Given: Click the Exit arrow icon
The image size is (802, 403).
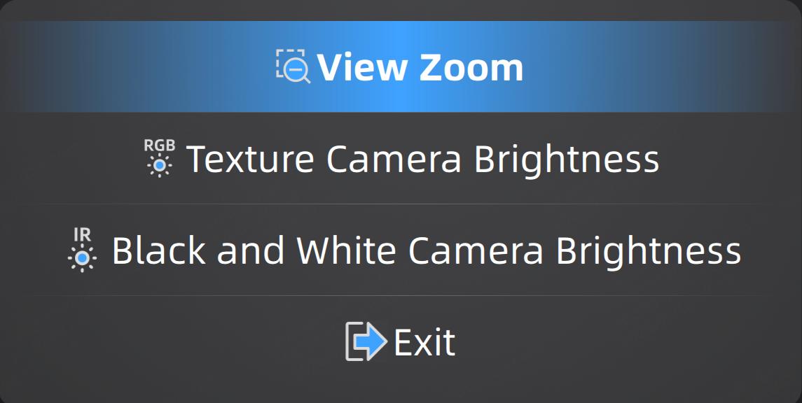Looking at the screenshot, I should point(366,341).
